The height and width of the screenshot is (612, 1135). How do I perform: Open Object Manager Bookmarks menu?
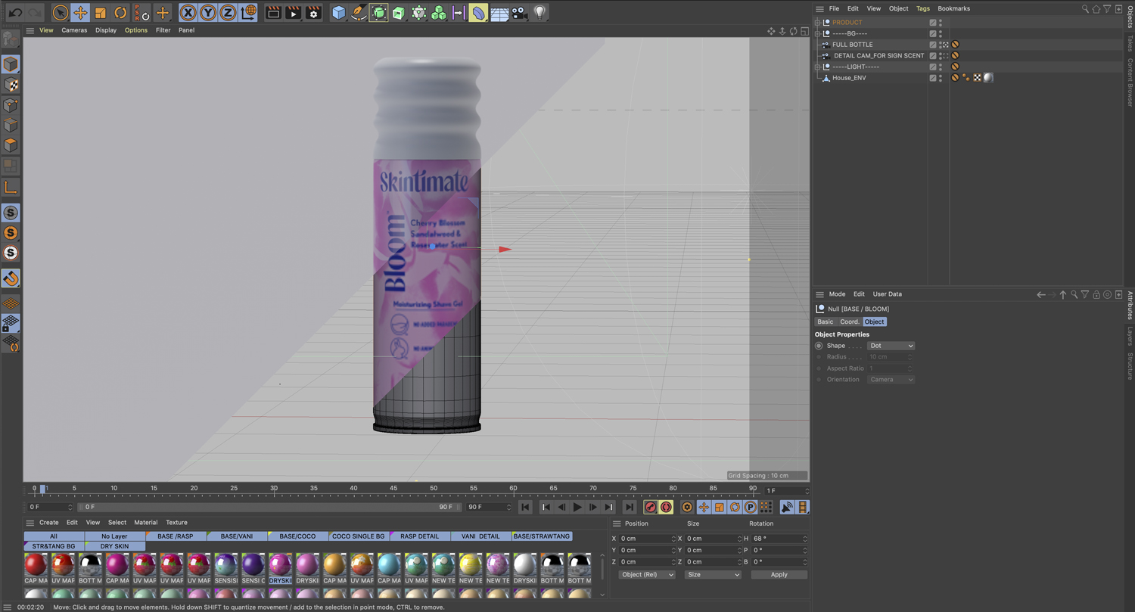[953, 8]
